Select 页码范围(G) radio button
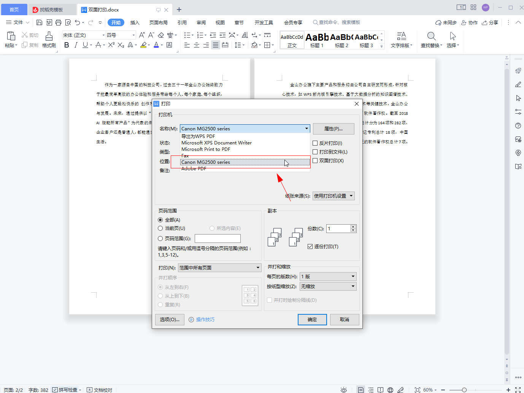The height and width of the screenshot is (393, 524). coord(160,238)
